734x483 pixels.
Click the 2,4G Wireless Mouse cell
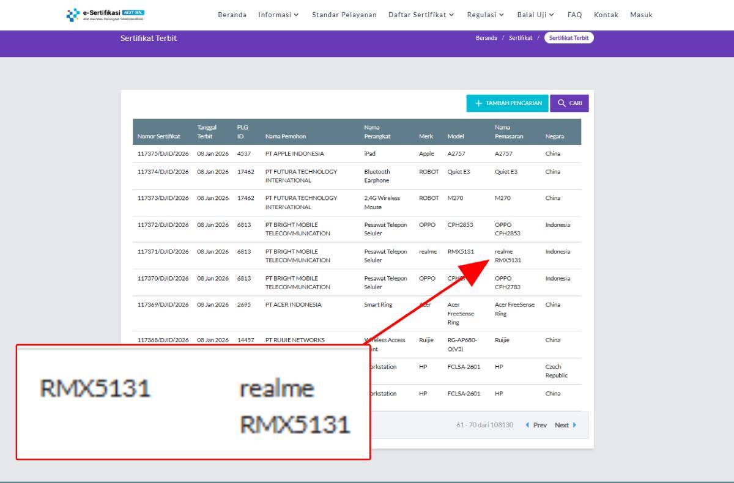pyautogui.click(x=382, y=202)
